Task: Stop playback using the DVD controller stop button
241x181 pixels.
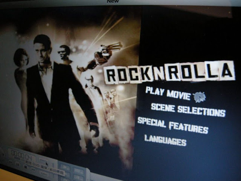Action: pos(26,167)
